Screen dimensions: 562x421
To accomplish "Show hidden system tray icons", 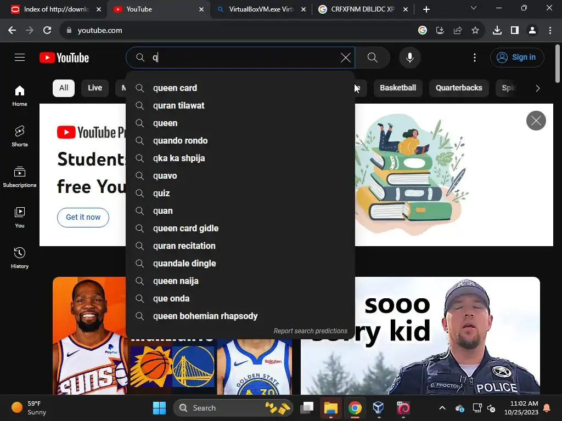I will pos(442,408).
